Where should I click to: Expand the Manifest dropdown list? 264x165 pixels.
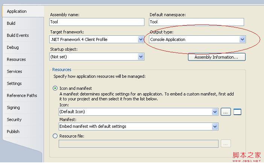pos(215,126)
